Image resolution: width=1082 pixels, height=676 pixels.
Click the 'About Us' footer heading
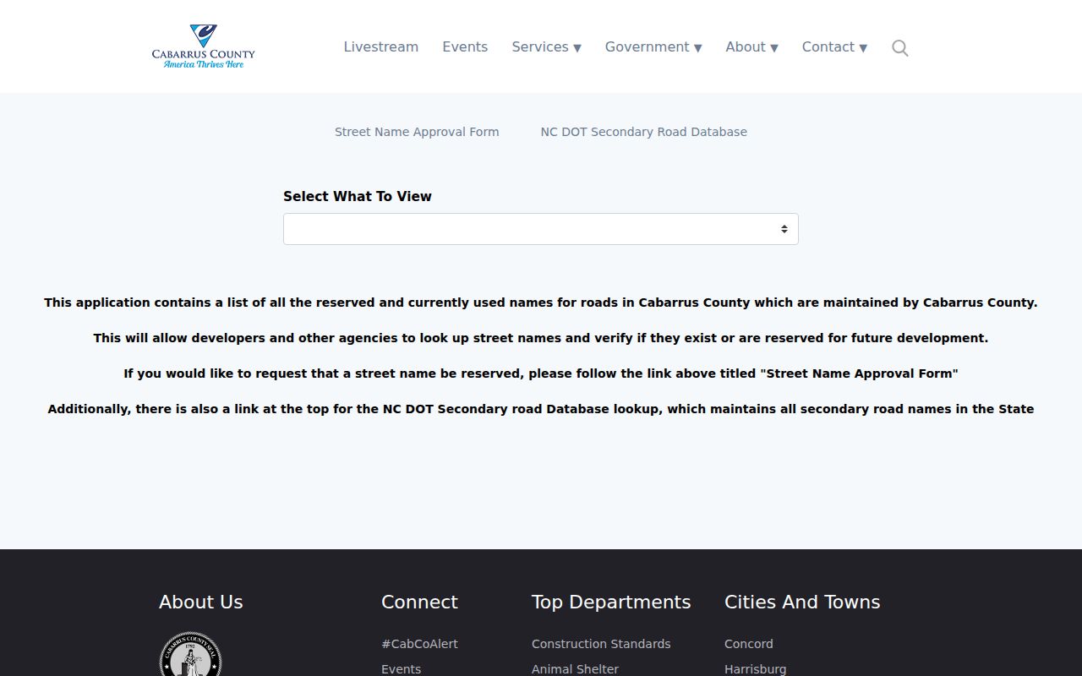[201, 602]
